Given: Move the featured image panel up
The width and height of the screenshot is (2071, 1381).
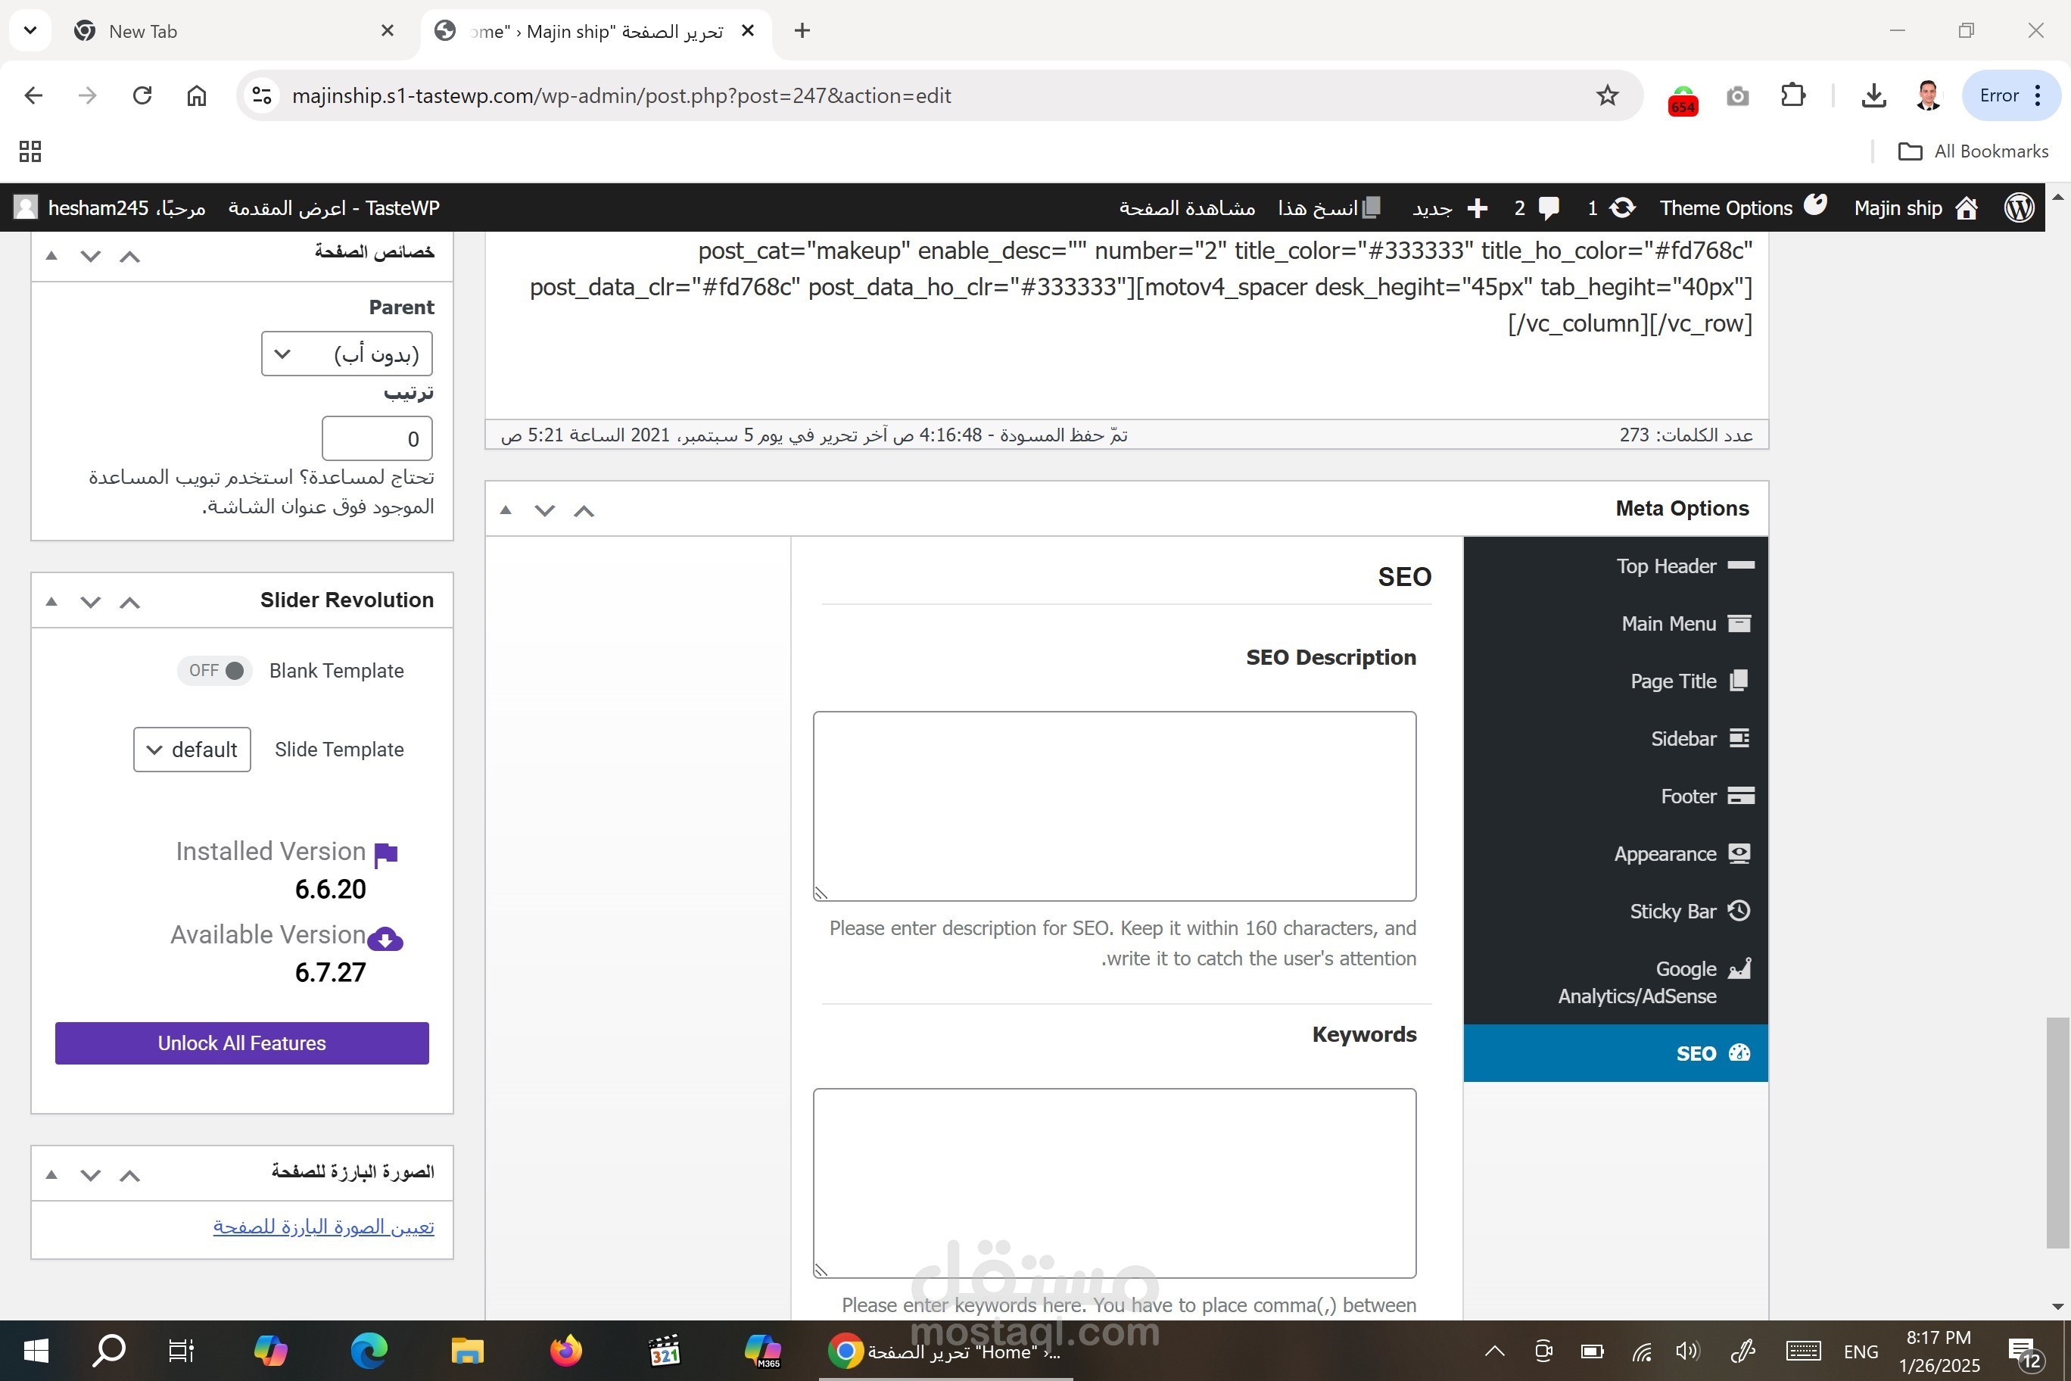Looking at the screenshot, I should tap(129, 1175).
